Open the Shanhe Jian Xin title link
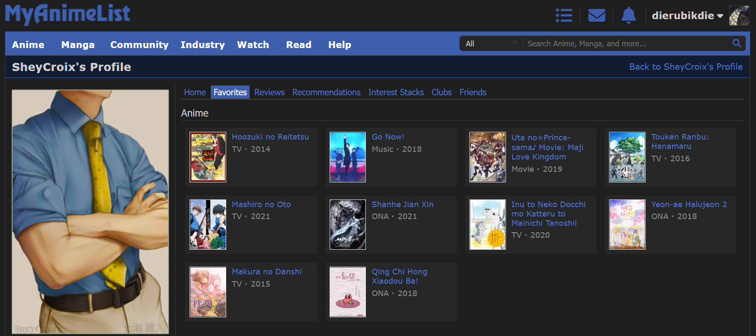 click(x=402, y=205)
